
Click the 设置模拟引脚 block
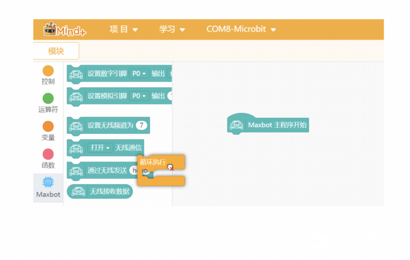tap(119, 96)
